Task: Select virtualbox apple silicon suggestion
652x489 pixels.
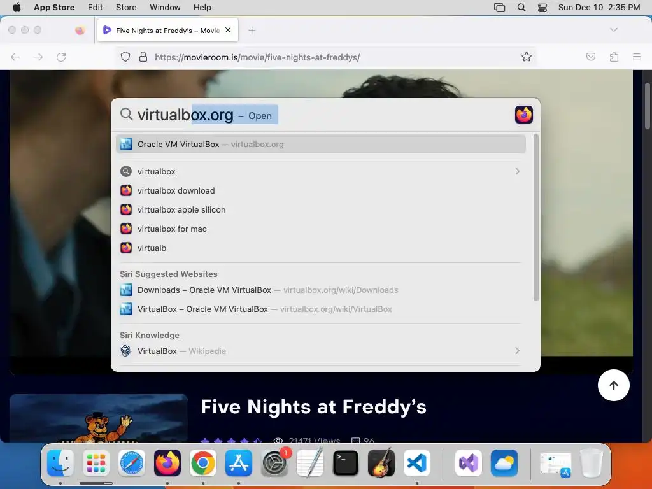Action: point(321,209)
